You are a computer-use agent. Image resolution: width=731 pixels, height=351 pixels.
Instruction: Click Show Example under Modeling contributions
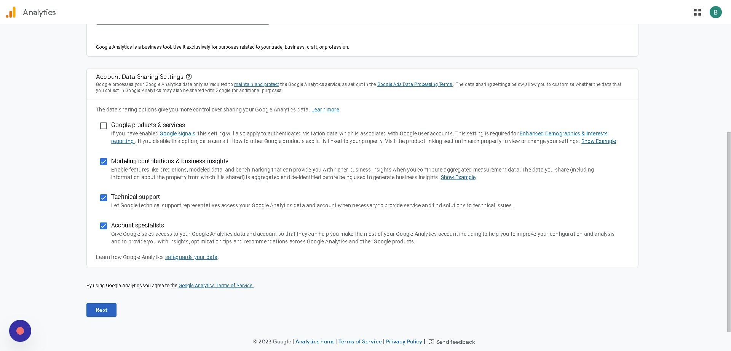(458, 177)
